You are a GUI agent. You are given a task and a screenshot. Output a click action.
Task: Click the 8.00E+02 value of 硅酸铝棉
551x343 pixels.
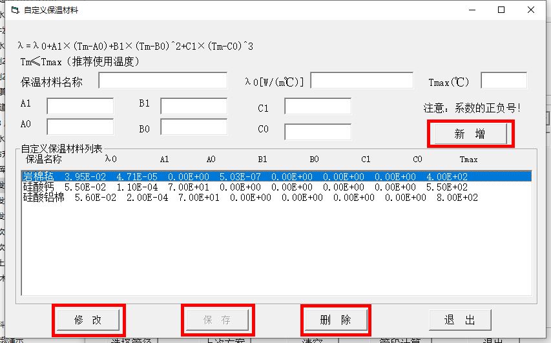point(457,198)
